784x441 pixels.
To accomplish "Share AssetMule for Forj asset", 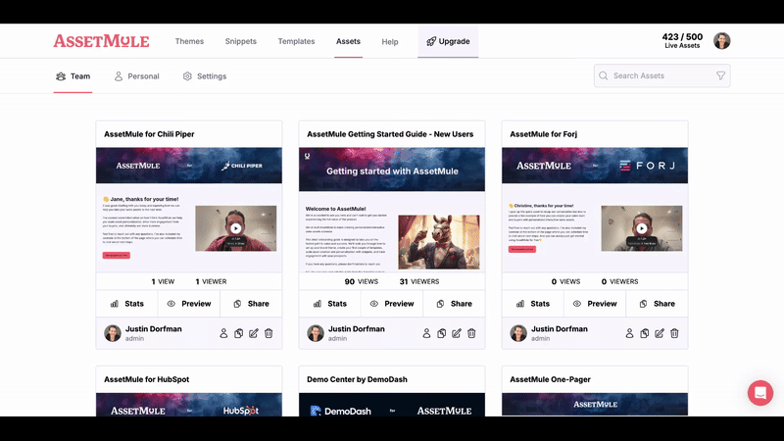I will coord(657,304).
